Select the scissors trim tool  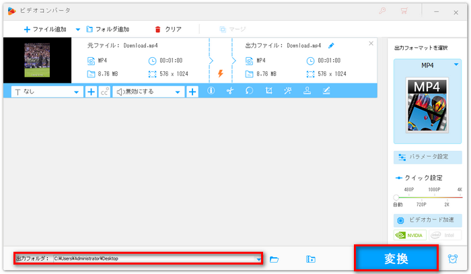tap(229, 92)
